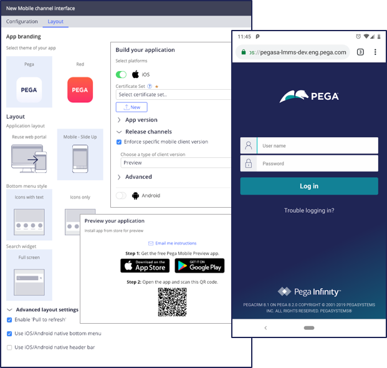Select the Pega theme tile
The height and width of the screenshot is (368, 387).
(29, 82)
